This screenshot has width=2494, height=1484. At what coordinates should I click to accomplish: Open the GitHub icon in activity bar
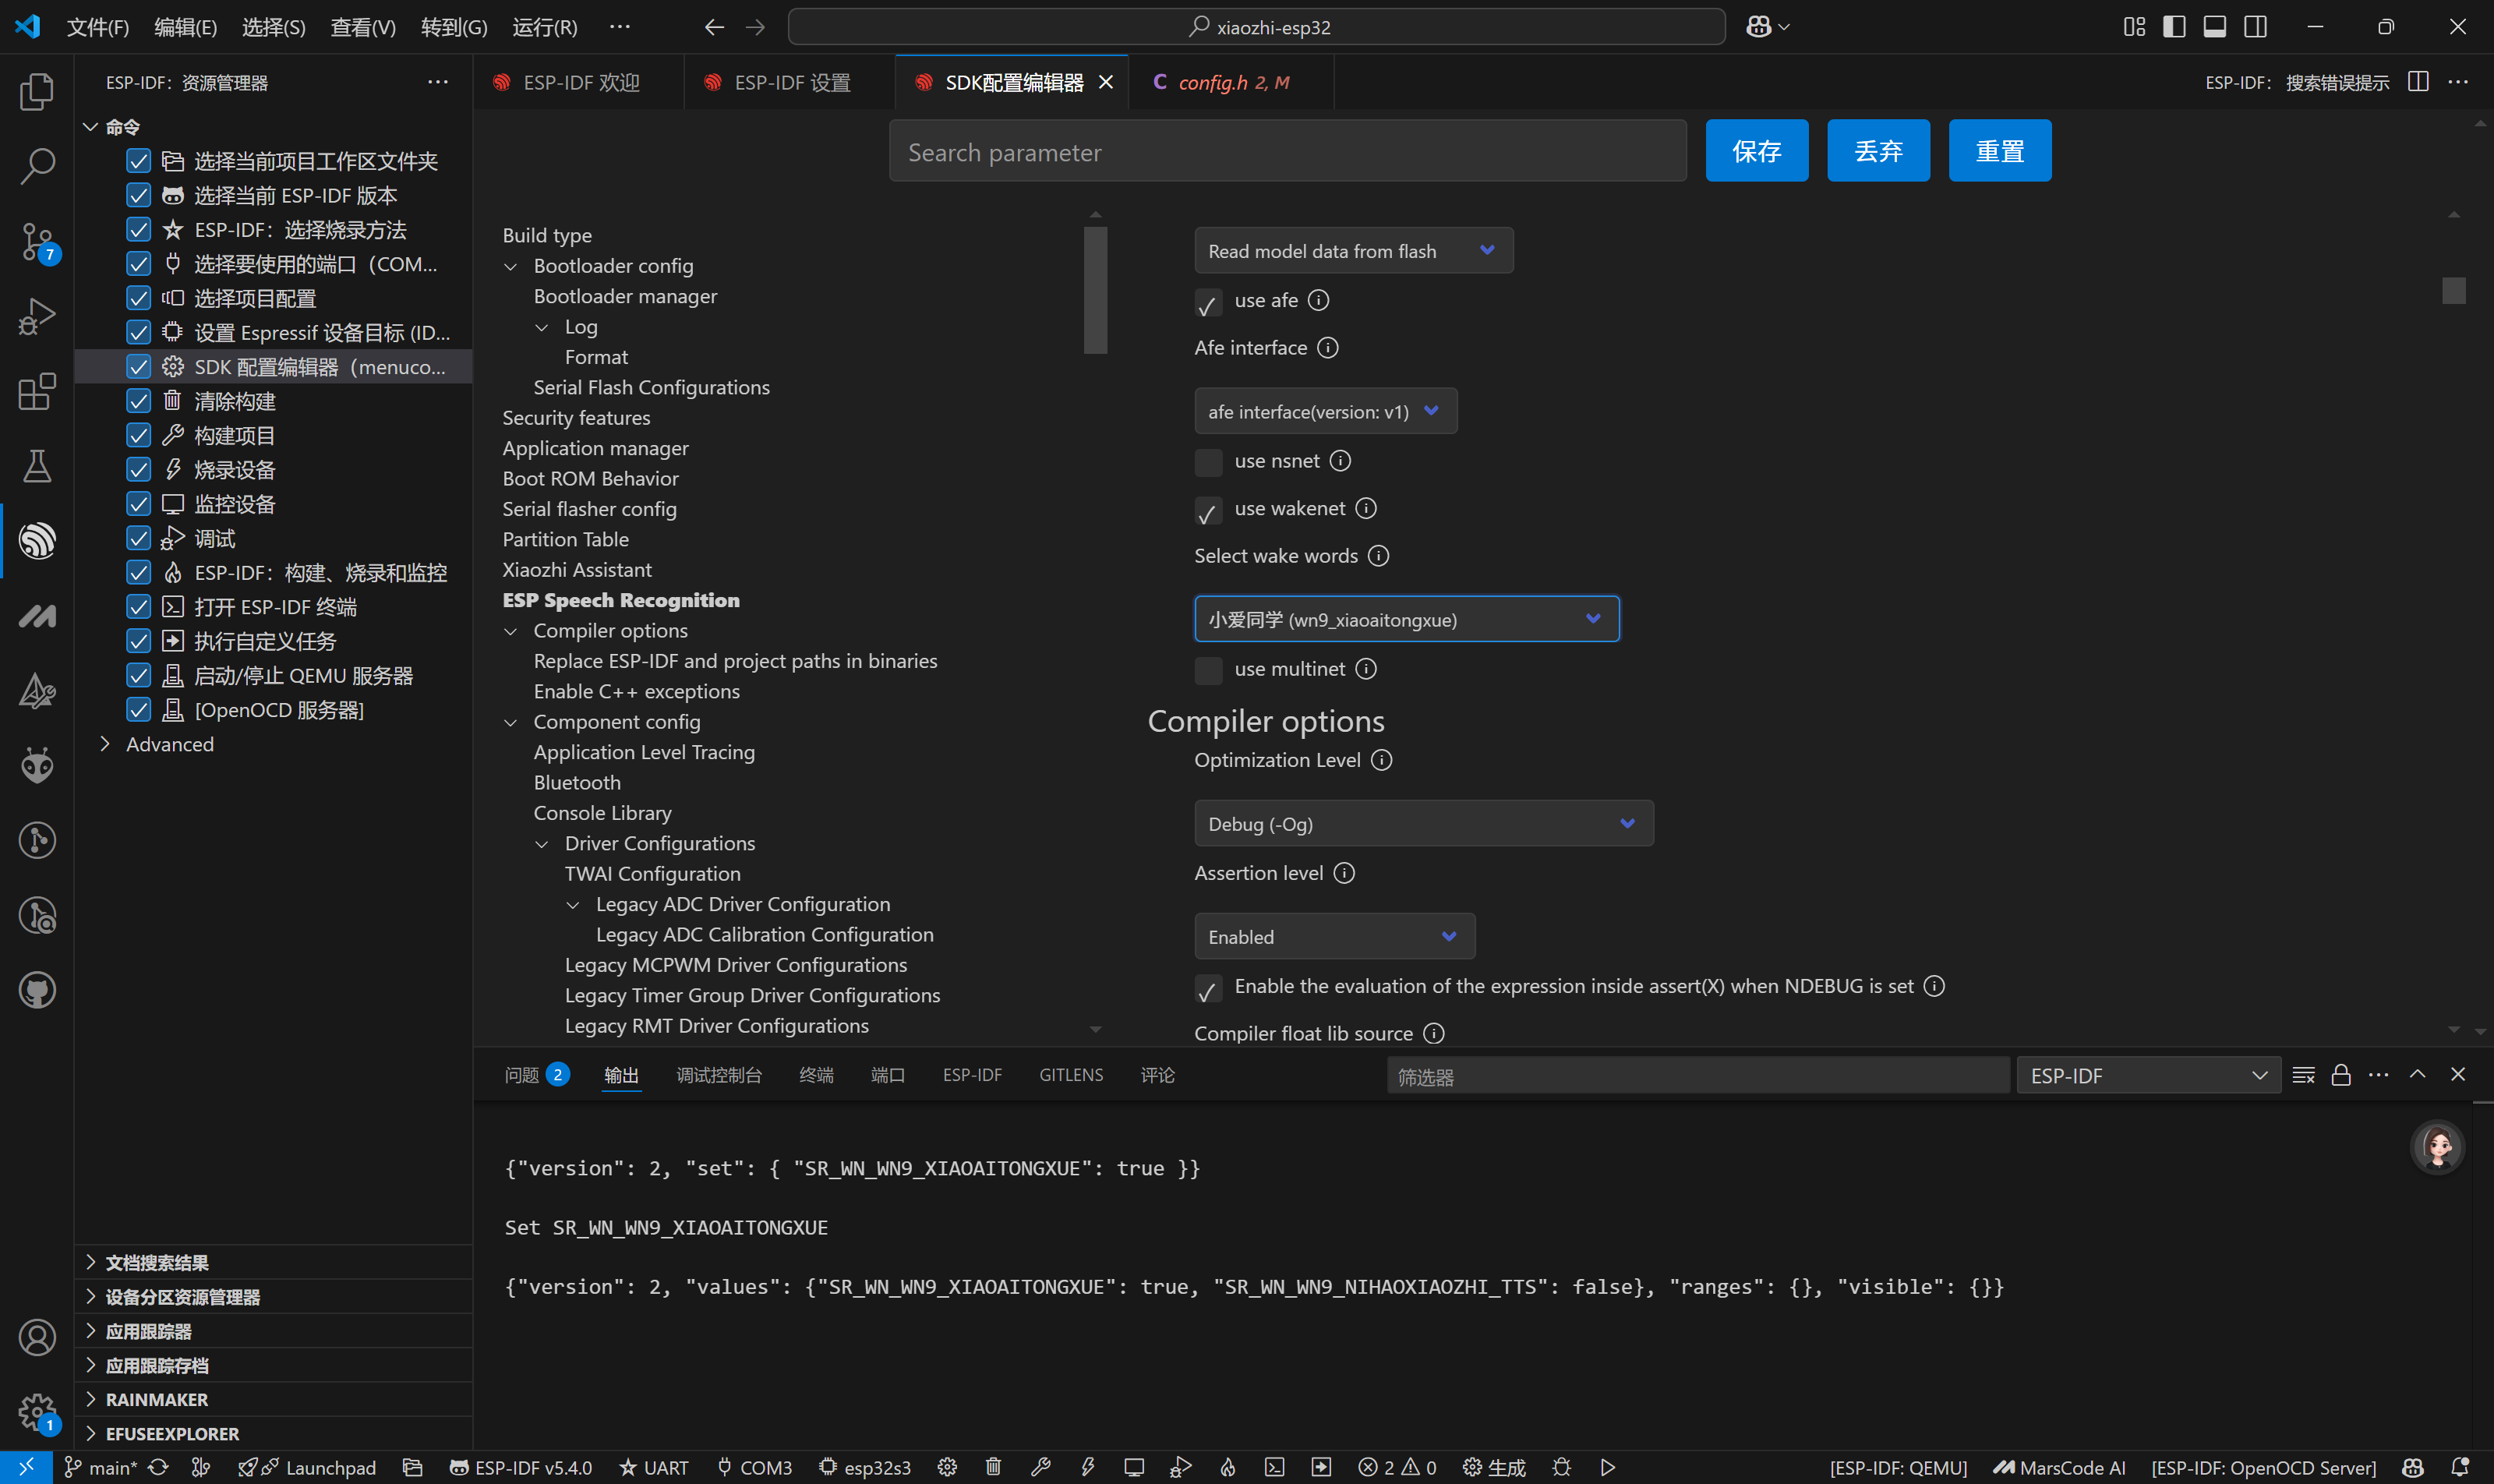tap(37, 990)
